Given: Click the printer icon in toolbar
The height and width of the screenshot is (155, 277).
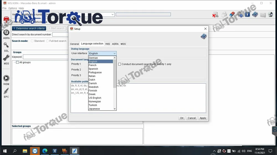Looking at the screenshot, I should point(224,14).
